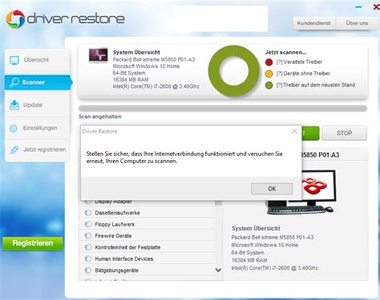Screen dimensions: 380x300
Task: Open Kundendienst support
Action: click(x=313, y=23)
